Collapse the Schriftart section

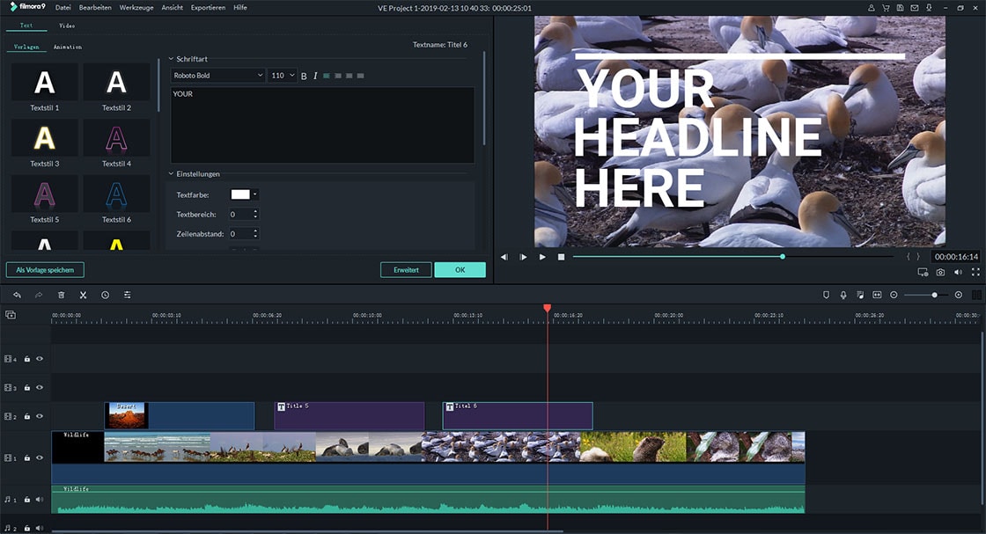click(171, 58)
